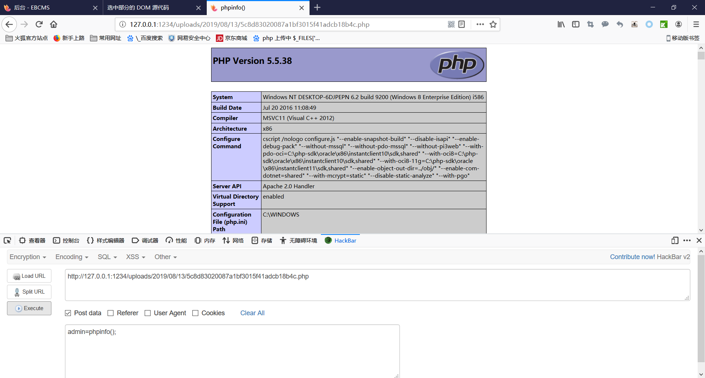Focus the post data text area
The width and height of the screenshot is (705, 378).
click(x=232, y=351)
